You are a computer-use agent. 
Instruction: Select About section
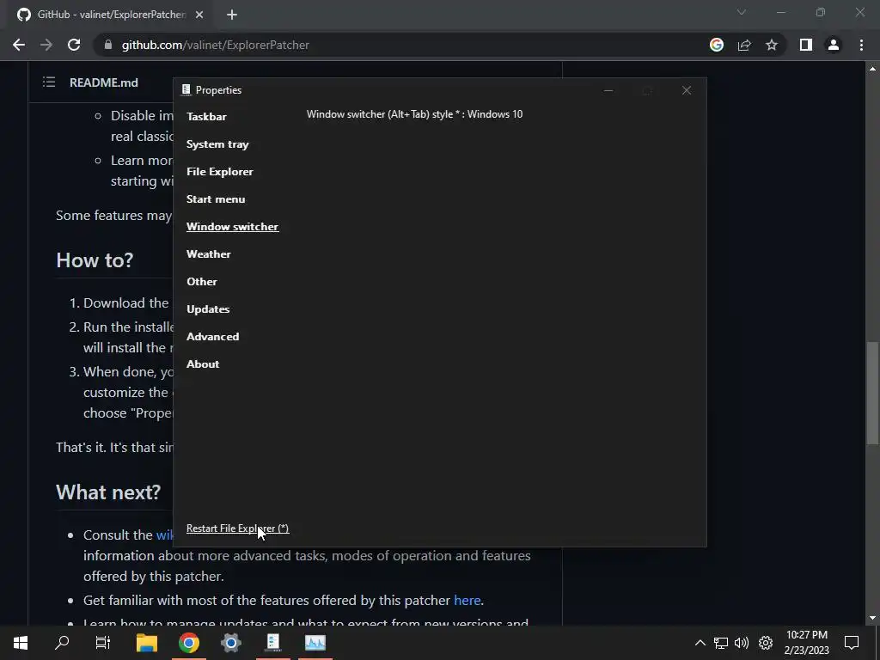tap(203, 364)
